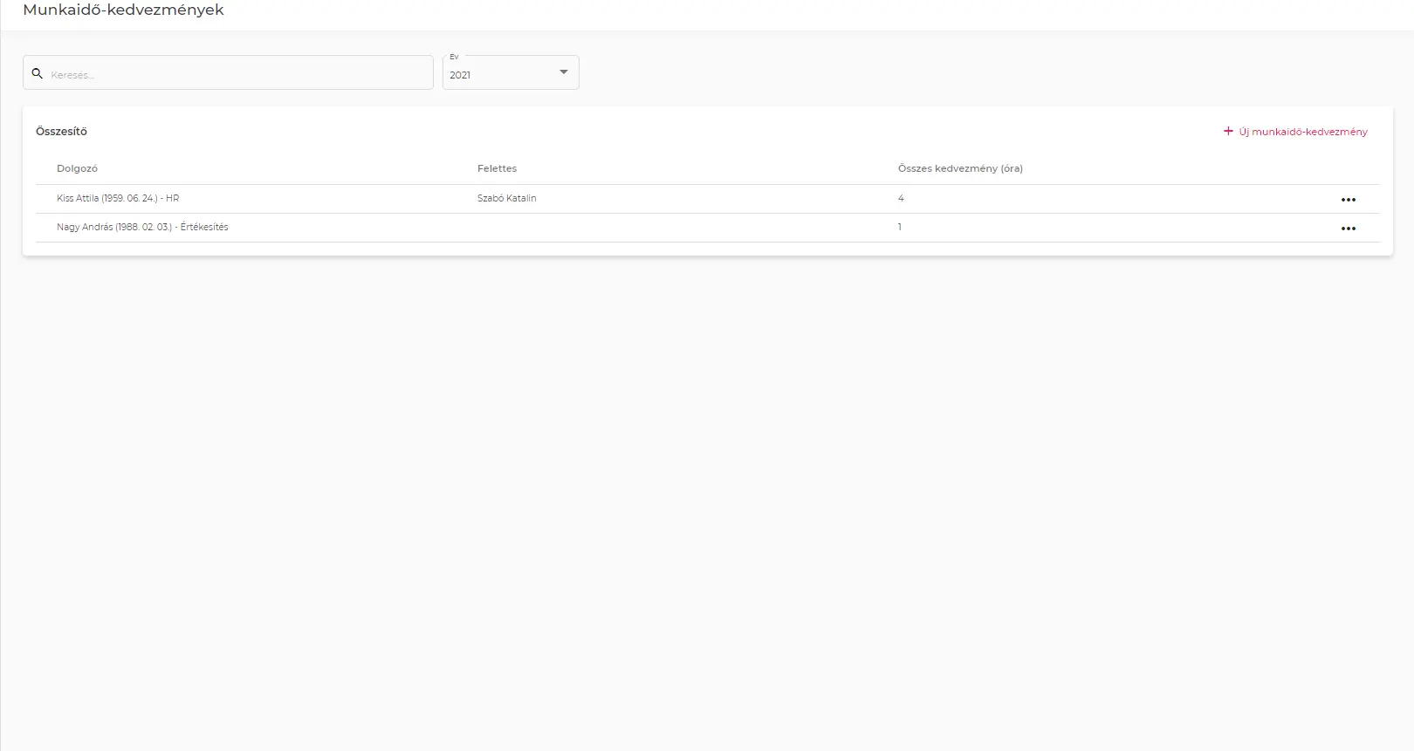This screenshot has height=751, width=1414.
Task: Select the Kiss Attila (1959. 06. 24.) - HR entry
Action: tap(118, 199)
